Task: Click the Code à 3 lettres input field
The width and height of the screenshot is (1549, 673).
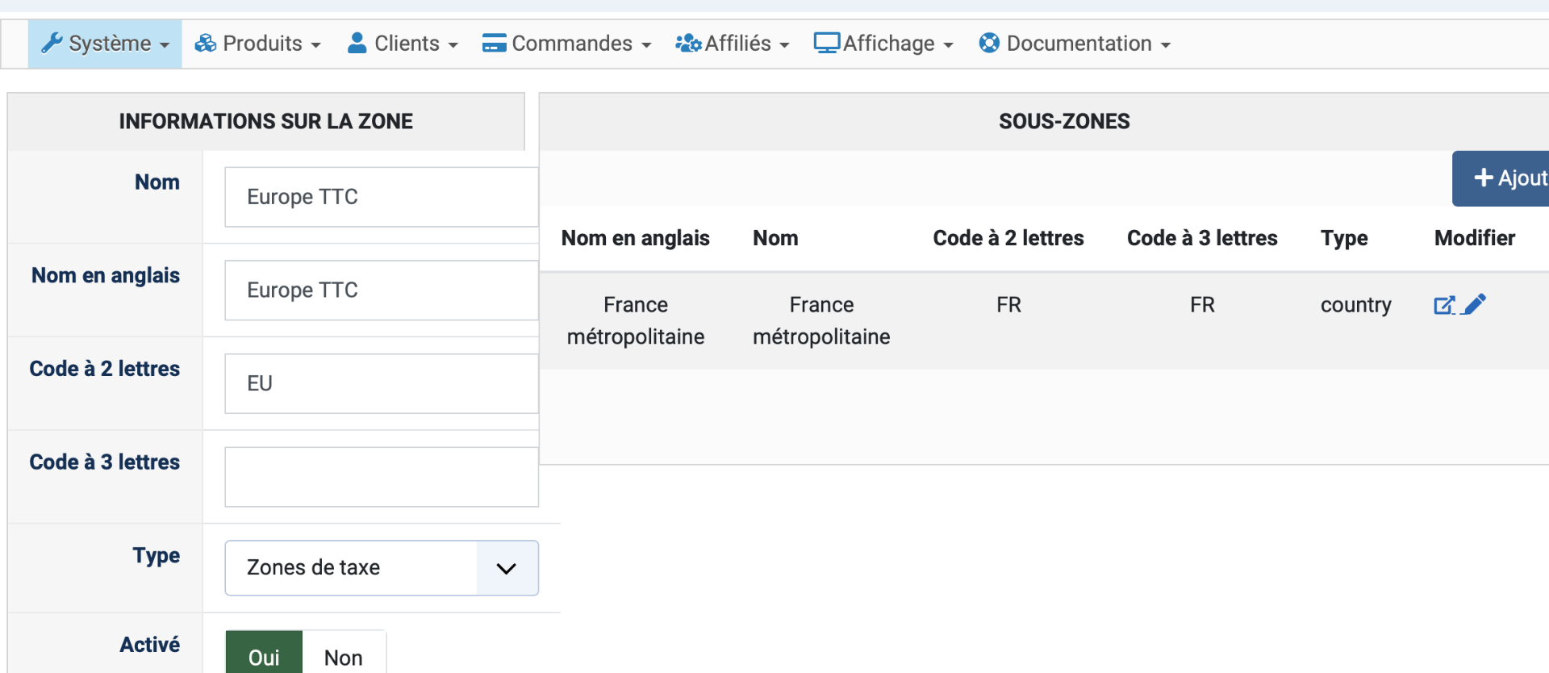Action: tap(381, 477)
